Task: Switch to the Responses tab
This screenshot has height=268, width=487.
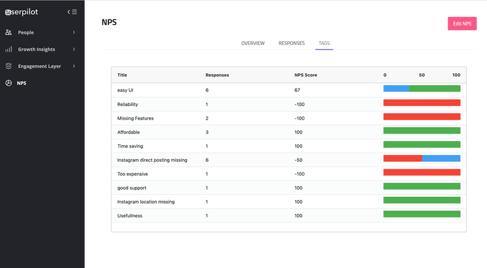Action: [x=292, y=43]
